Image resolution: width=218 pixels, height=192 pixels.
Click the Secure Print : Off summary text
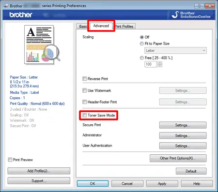tap(23, 126)
